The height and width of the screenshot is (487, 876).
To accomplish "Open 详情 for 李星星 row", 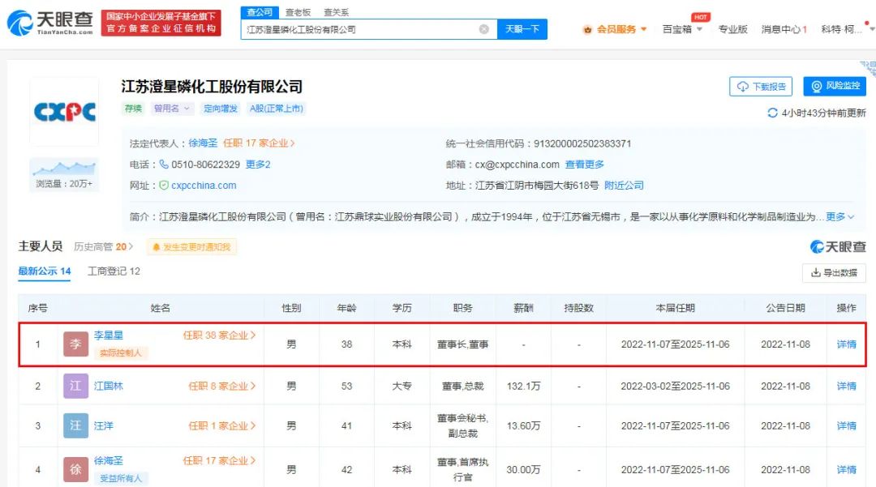I will (x=846, y=344).
